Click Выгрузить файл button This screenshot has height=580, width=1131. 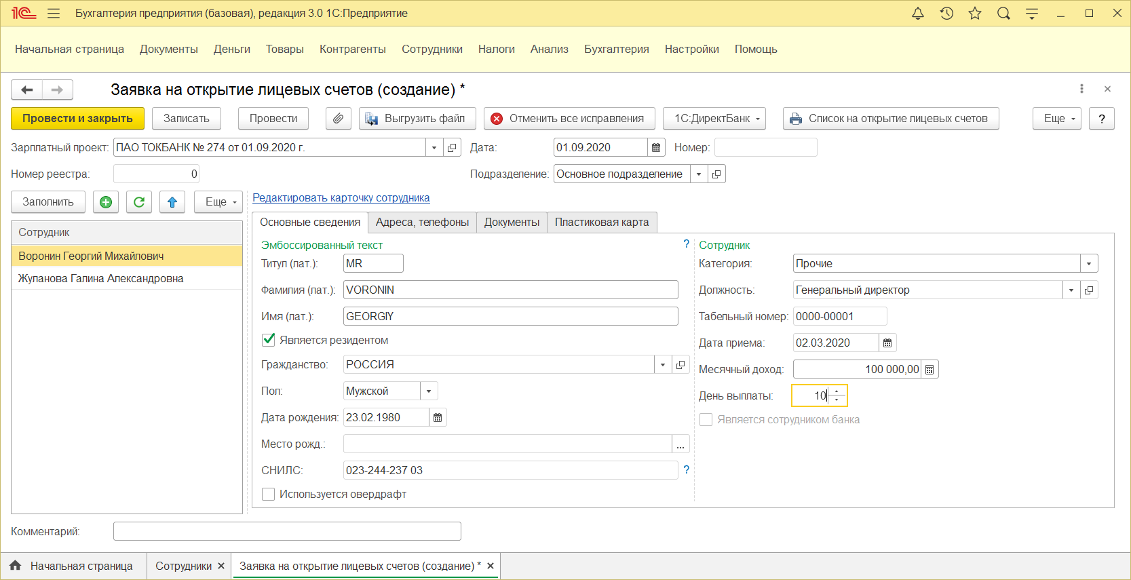[x=417, y=119]
